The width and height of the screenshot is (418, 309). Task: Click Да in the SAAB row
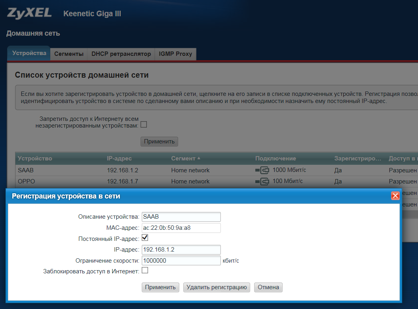(338, 170)
